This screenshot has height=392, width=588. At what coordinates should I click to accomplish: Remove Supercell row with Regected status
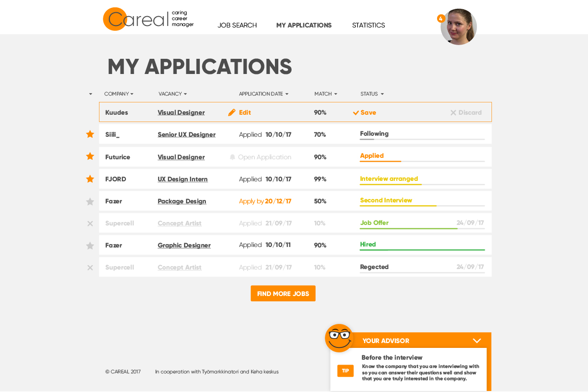coord(90,268)
